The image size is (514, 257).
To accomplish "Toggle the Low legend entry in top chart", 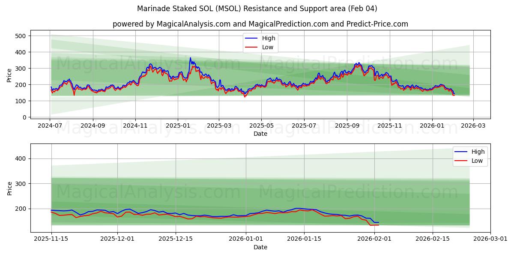I will coord(268,48).
